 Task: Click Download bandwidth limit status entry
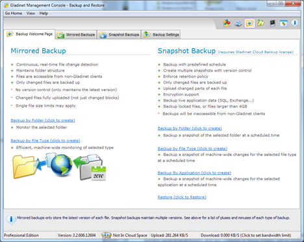click(x=246, y=235)
